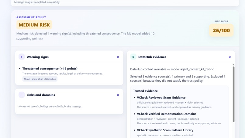245x138 pixels.
Task: Click 'DataHub context available' mode line
Action: 172,69
